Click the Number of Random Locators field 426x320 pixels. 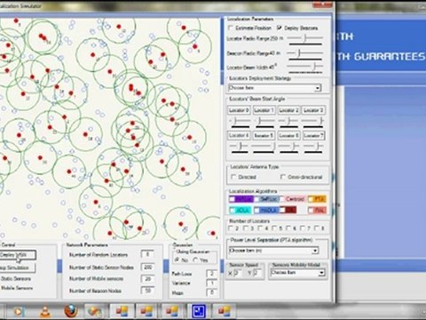pos(147,254)
